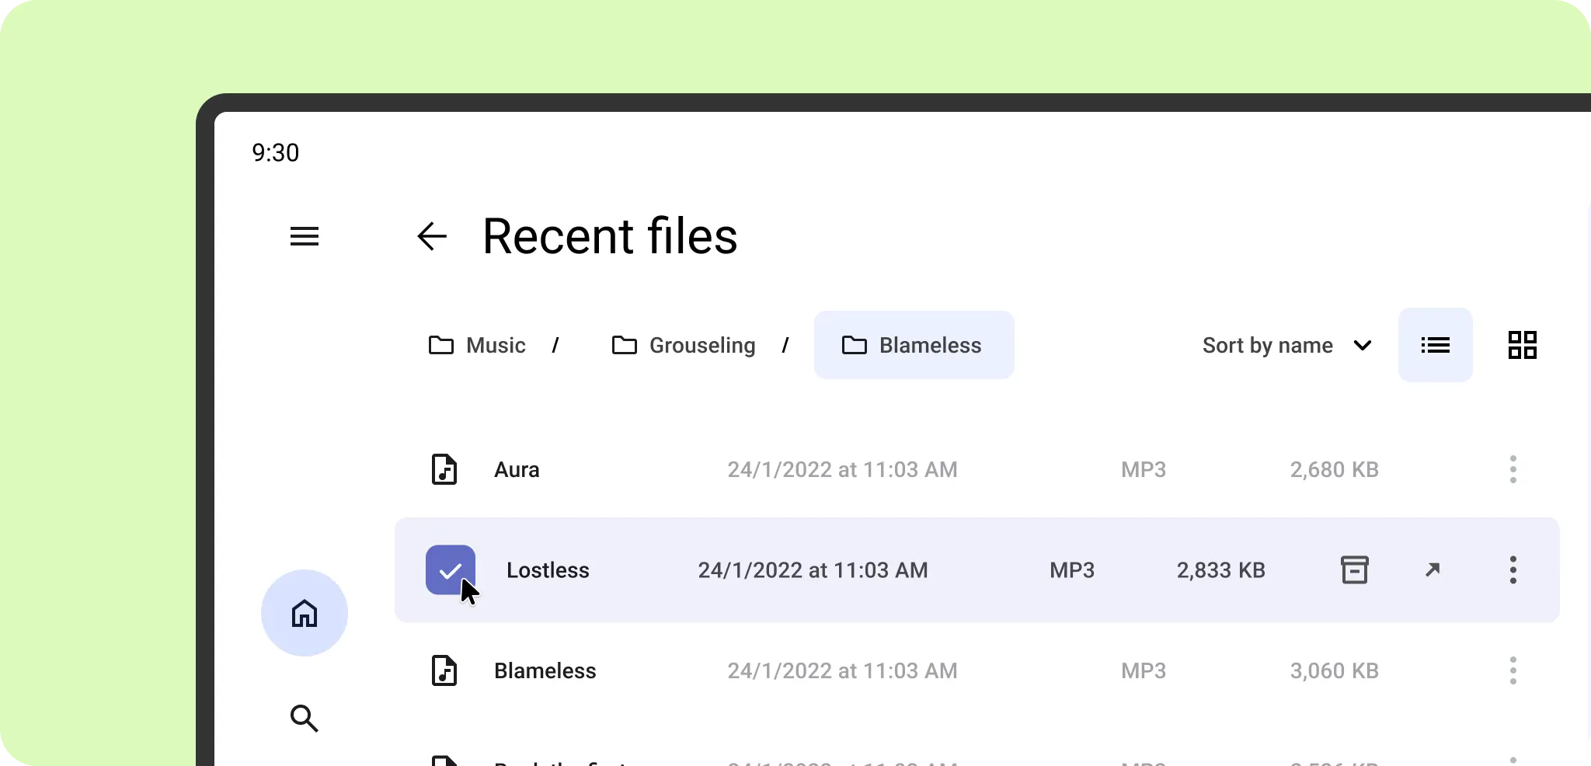Uncheck the Lostless file checkbox

[x=450, y=570]
